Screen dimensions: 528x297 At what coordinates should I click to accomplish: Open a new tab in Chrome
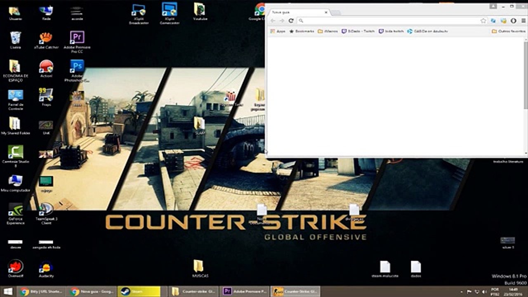coord(336,13)
